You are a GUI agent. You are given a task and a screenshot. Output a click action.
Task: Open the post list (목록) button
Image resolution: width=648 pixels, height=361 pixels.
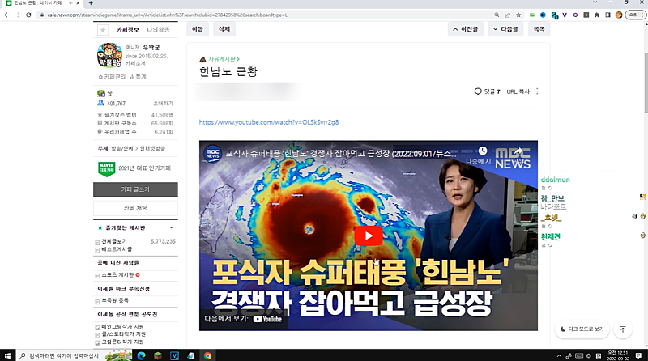point(539,29)
